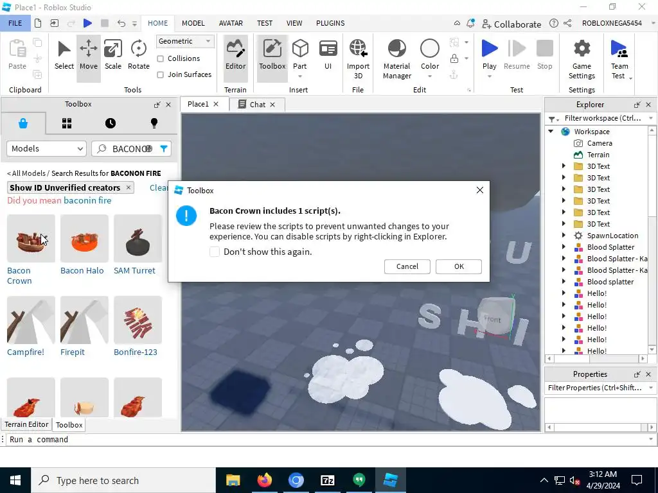
Task: Open the Color dropdown arrow
Action: [x=430, y=76]
